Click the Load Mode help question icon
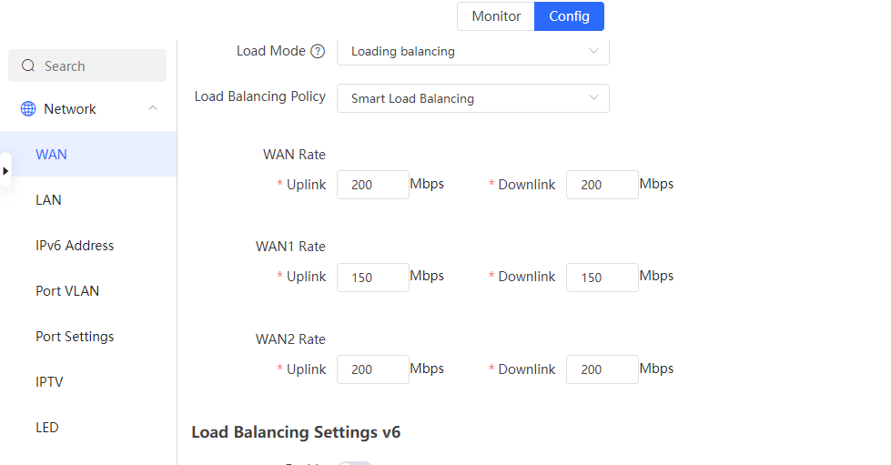This screenshot has height=465, width=891. pos(318,52)
